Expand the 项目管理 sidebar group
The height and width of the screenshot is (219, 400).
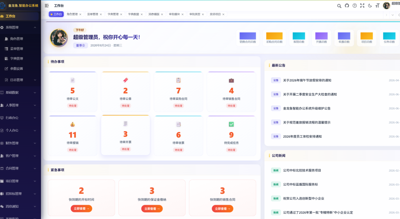click(35, 181)
